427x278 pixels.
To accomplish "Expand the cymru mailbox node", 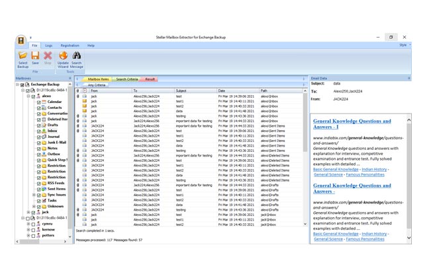I will coord(28,224).
